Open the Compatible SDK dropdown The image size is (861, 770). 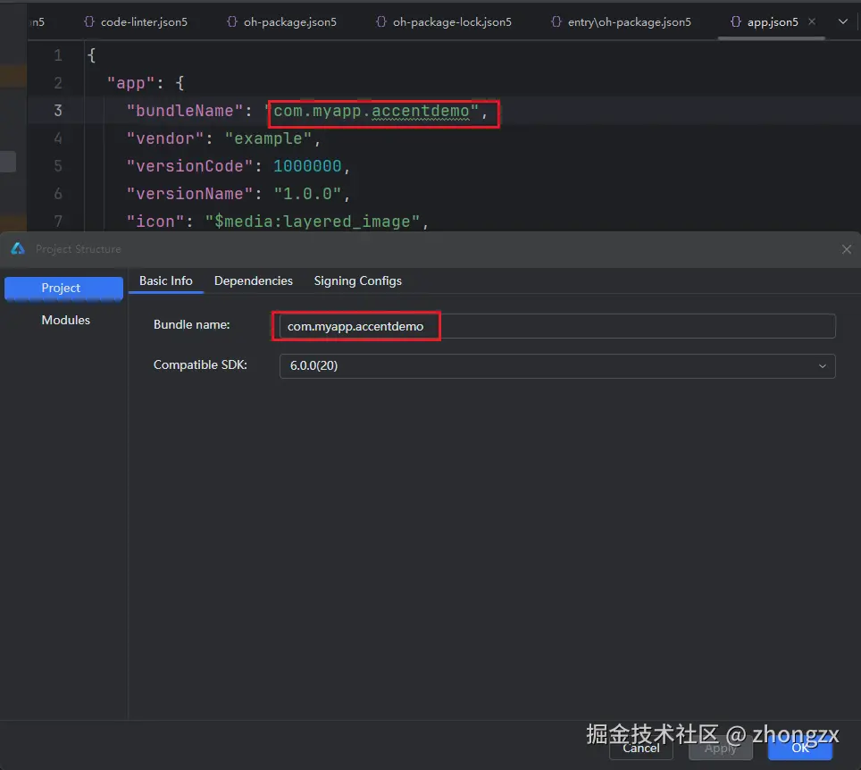pyautogui.click(x=557, y=365)
